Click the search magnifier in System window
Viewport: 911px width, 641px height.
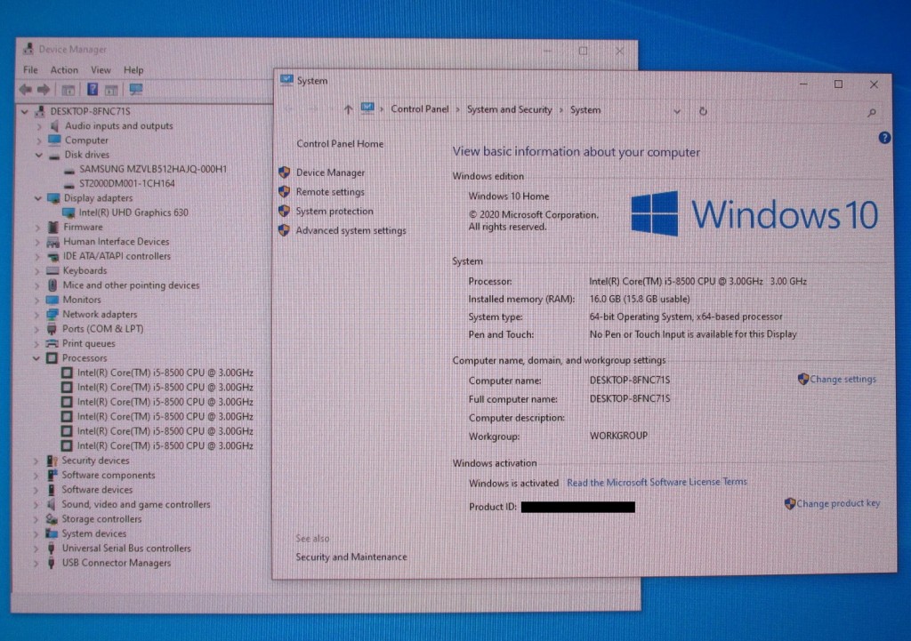pos(872,113)
